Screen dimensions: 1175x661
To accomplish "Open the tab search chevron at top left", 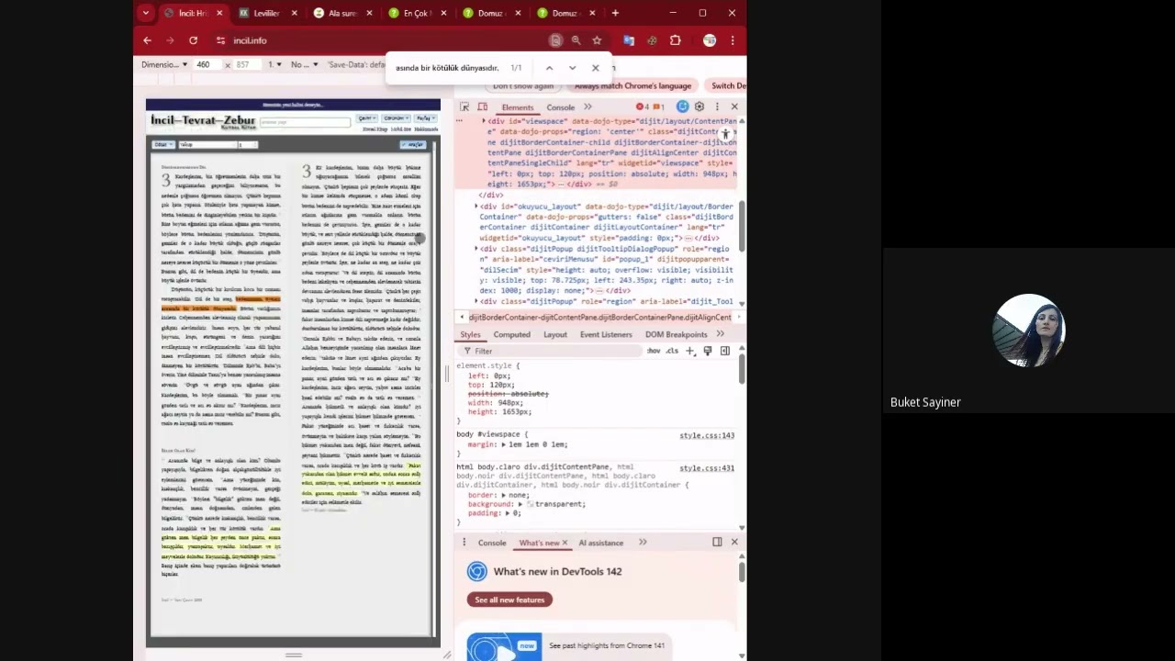I will coord(145,13).
